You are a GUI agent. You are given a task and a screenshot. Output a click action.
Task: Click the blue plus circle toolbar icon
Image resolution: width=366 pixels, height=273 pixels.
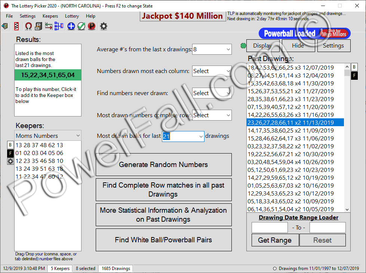click(71, 26)
